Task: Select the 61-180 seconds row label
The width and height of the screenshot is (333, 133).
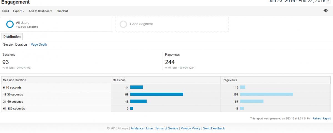Action: 14,109
